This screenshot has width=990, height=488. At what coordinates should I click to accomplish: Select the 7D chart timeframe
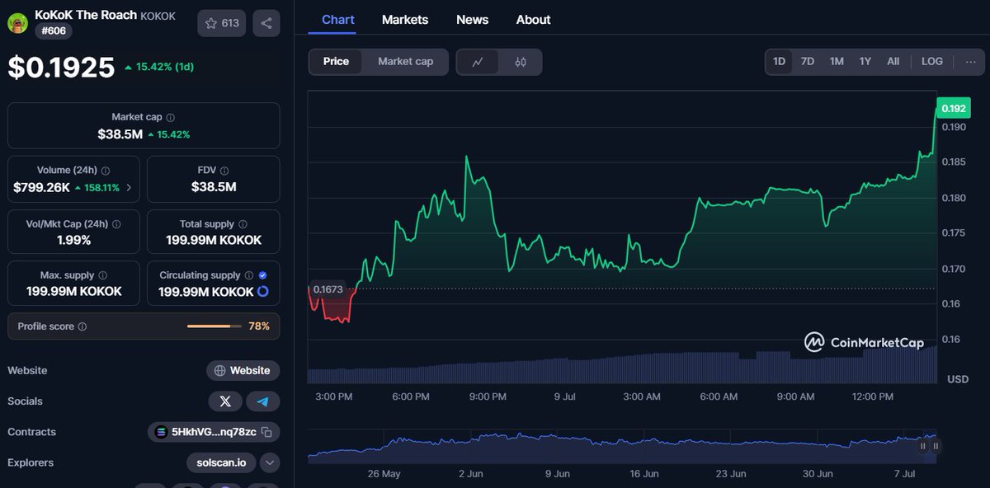pos(807,61)
